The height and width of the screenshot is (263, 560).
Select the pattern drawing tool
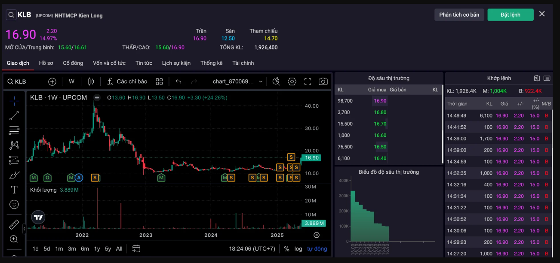point(14,145)
